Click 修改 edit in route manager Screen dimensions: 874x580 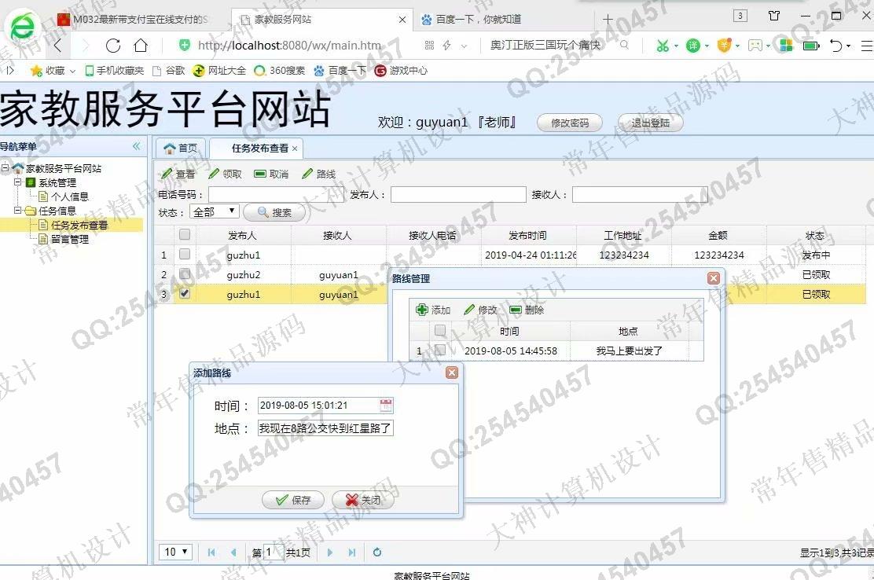pos(480,310)
